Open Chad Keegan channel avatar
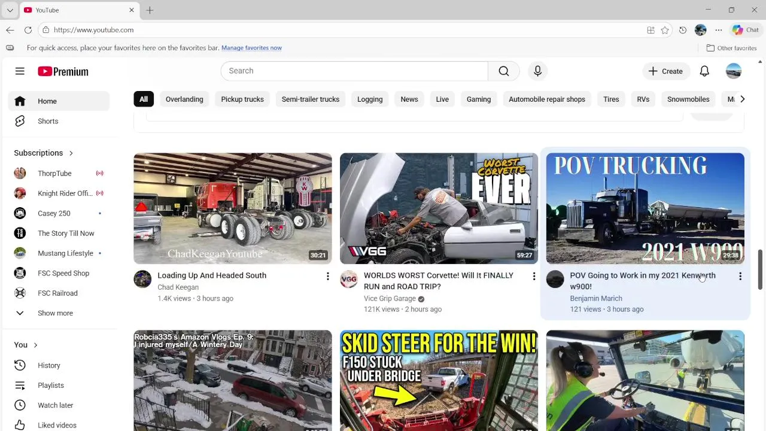This screenshot has height=431, width=766. (x=142, y=280)
